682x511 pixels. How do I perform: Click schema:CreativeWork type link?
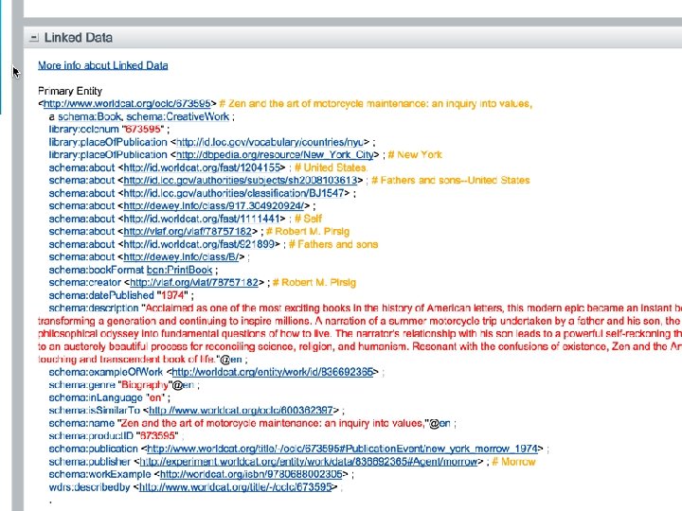(177, 116)
